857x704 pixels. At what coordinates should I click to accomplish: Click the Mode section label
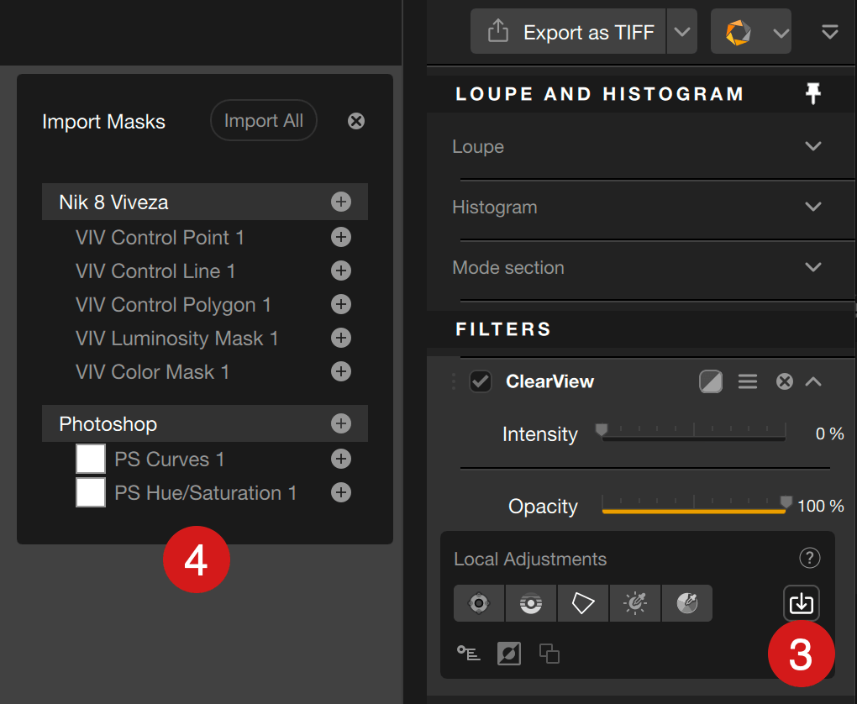click(x=508, y=267)
